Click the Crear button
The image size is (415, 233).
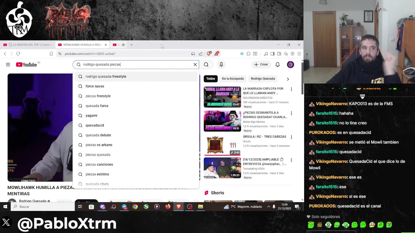pyautogui.click(x=261, y=64)
